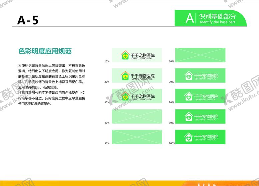Select the crossed-out 40% brightness swatch
Image resolution: width=259 pixels, height=186 pixels.
point(137,116)
